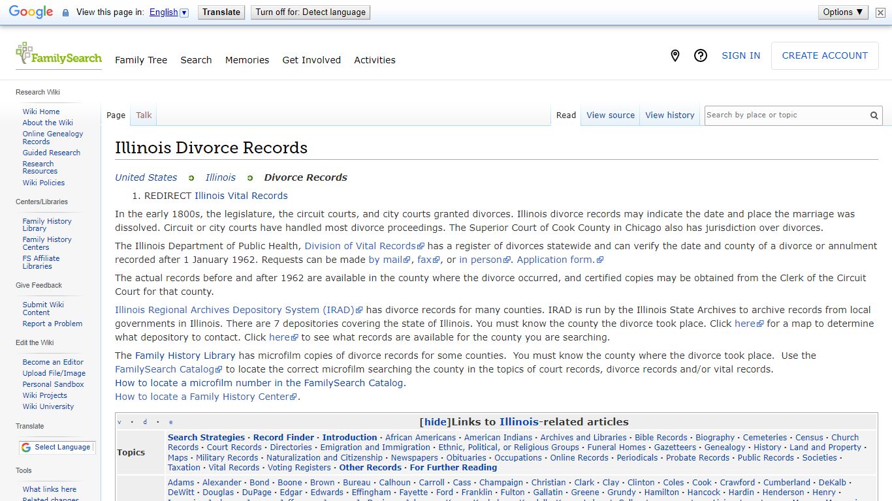Open FS Affiliate Libraries link
The height and width of the screenshot is (501, 892).
coord(41,262)
